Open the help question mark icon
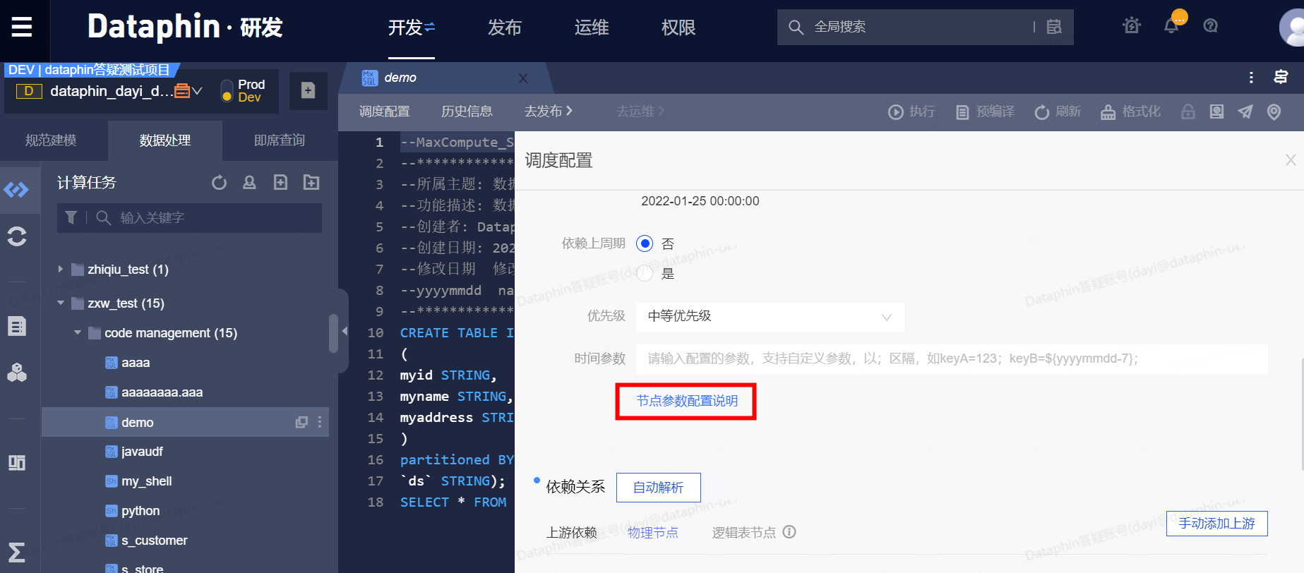Image resolution: width=1304 pixels, height=573 pixels. click(1210, 26)
